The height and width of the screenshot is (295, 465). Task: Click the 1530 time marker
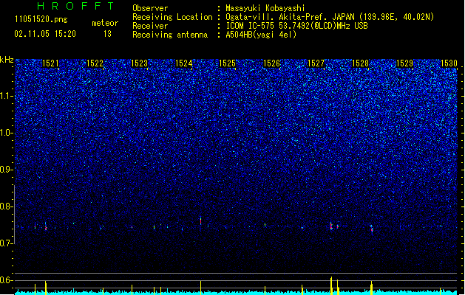click(x=449, y=63)
